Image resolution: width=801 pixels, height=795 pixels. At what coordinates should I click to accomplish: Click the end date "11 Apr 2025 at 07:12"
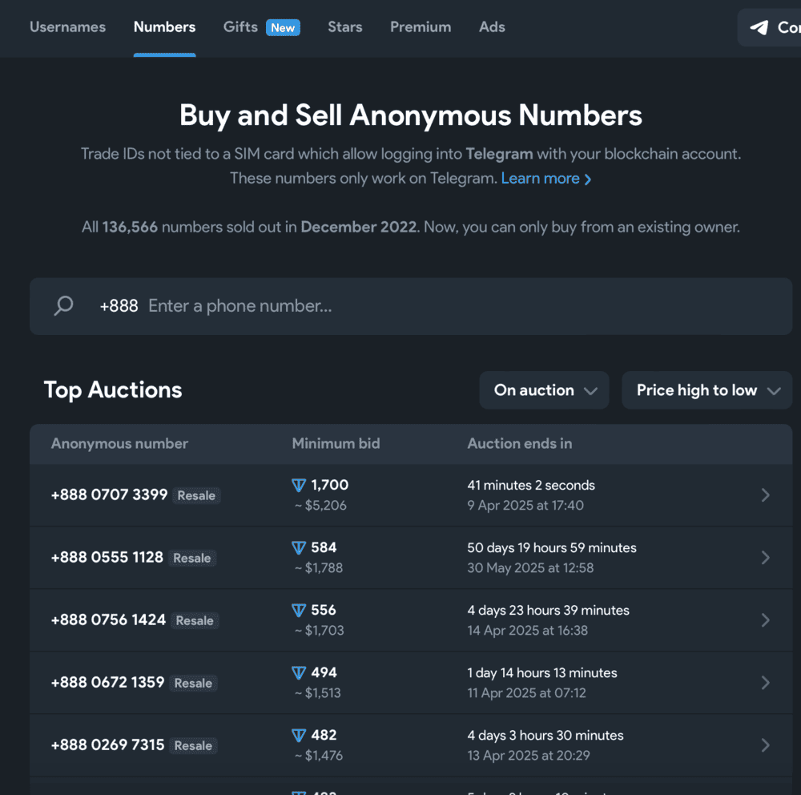point(526,693)
